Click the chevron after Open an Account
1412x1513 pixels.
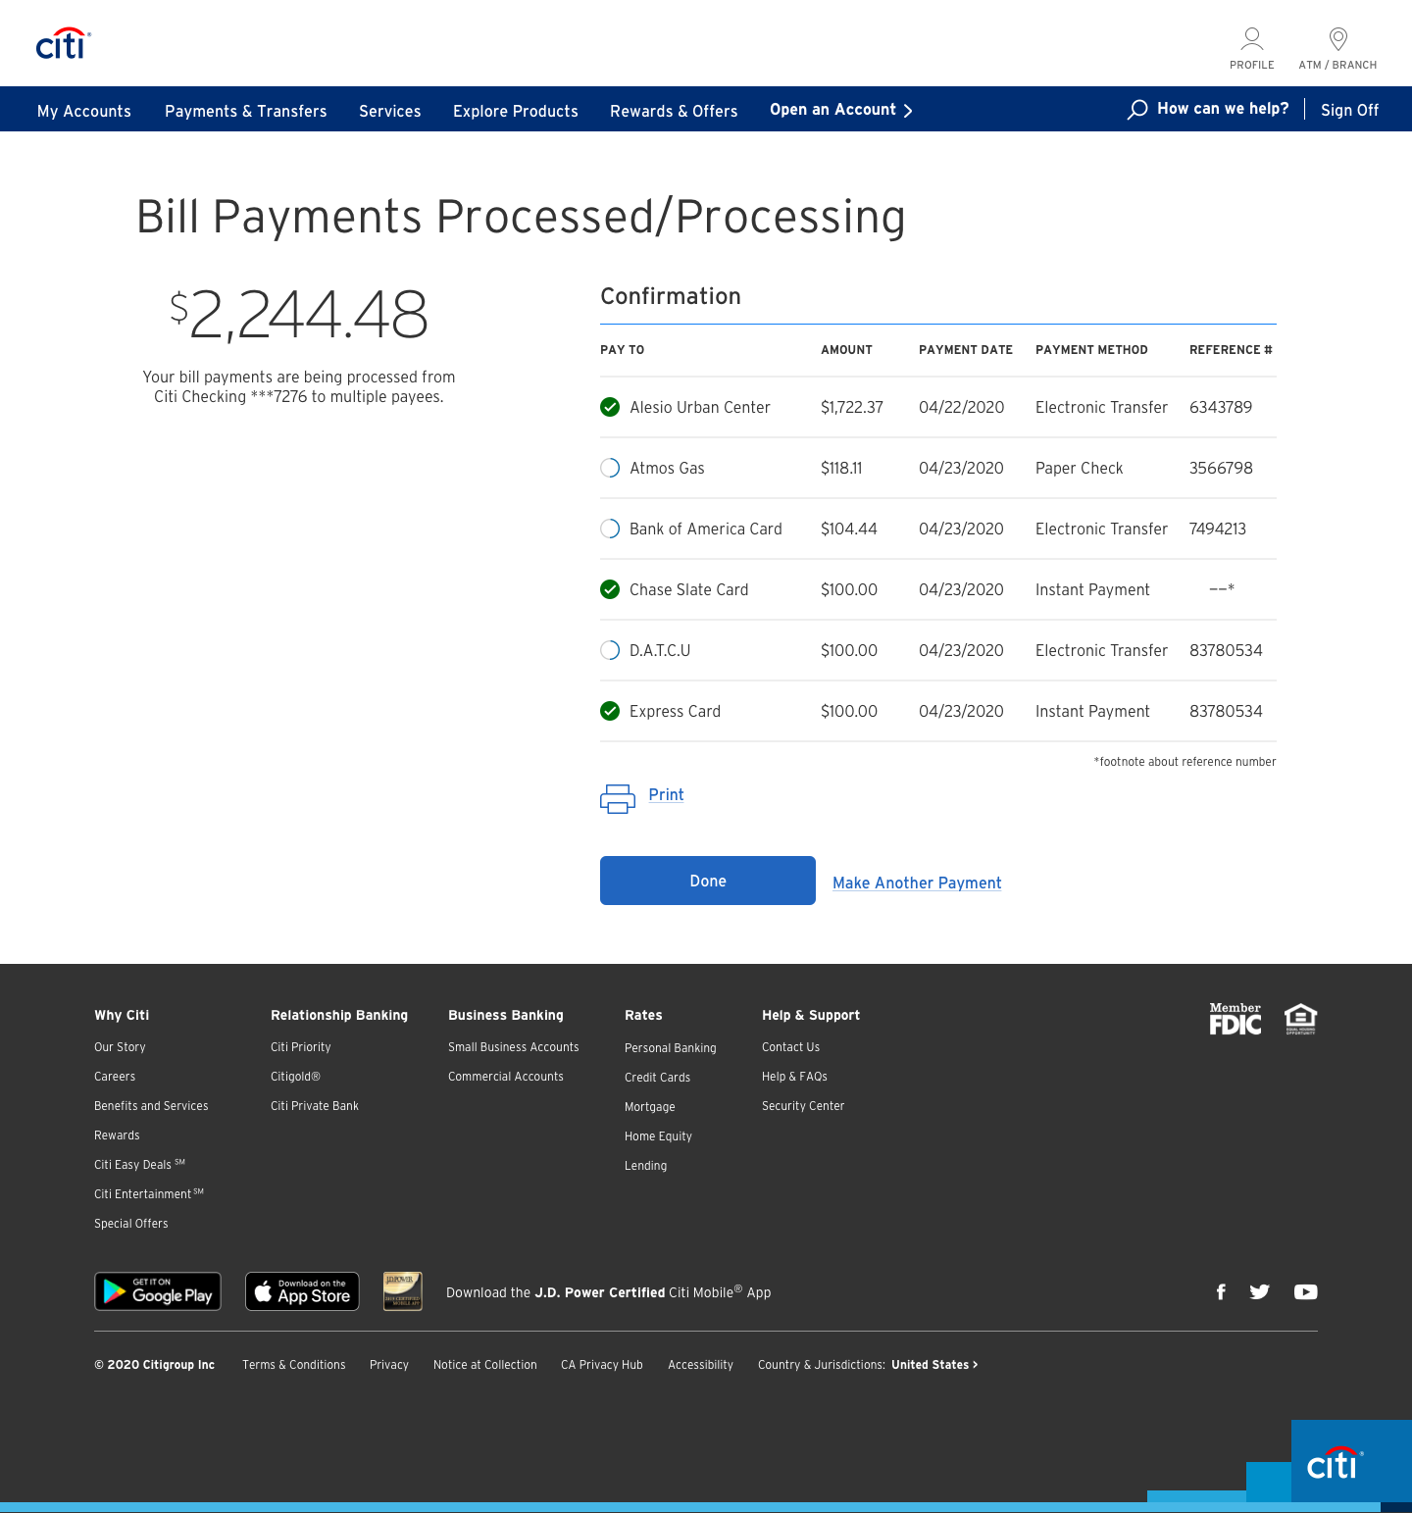tap(908, 111)
